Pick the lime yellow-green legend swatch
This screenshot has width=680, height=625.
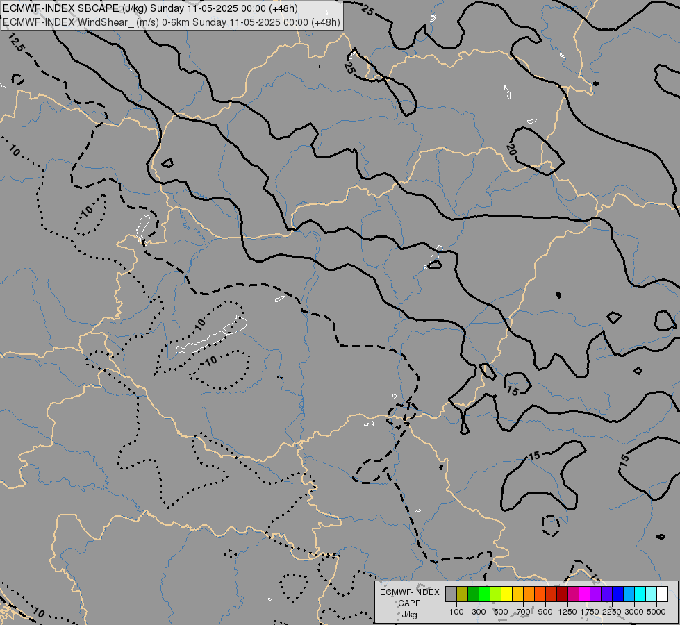496,594
